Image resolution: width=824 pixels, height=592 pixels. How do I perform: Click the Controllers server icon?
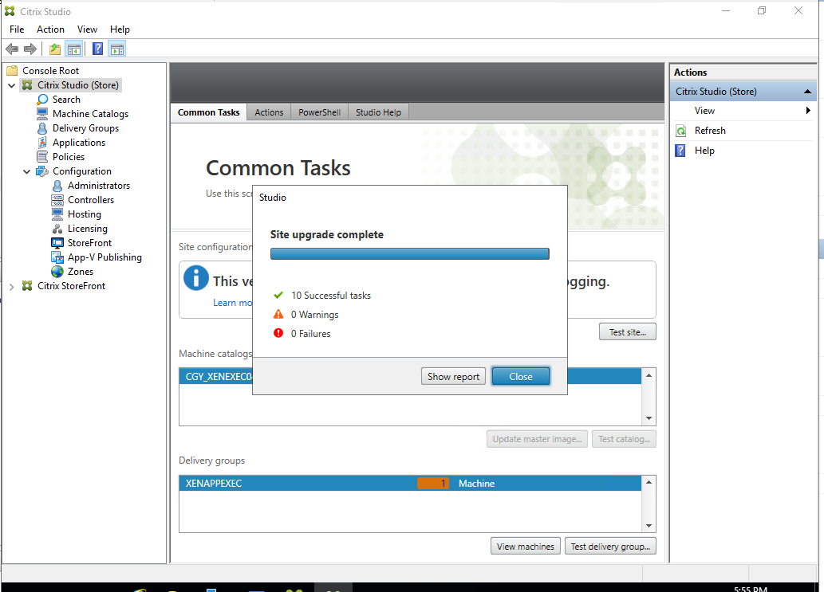pyautogui.click(x=57, y=199)
